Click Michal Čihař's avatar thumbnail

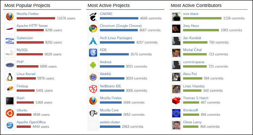pyautogui.click(x=176, y=52)
